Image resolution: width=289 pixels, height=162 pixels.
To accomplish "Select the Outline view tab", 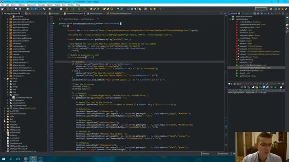I will [x=234, y=13].
